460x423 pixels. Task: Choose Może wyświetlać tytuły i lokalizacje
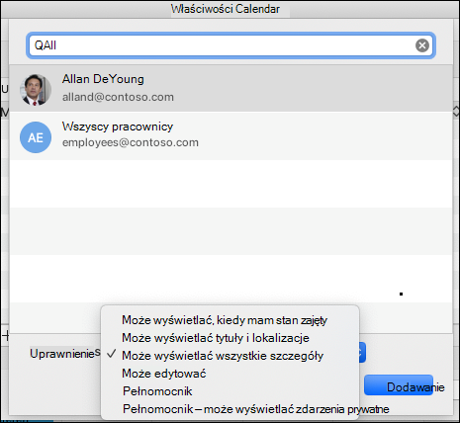click(216, 338)
